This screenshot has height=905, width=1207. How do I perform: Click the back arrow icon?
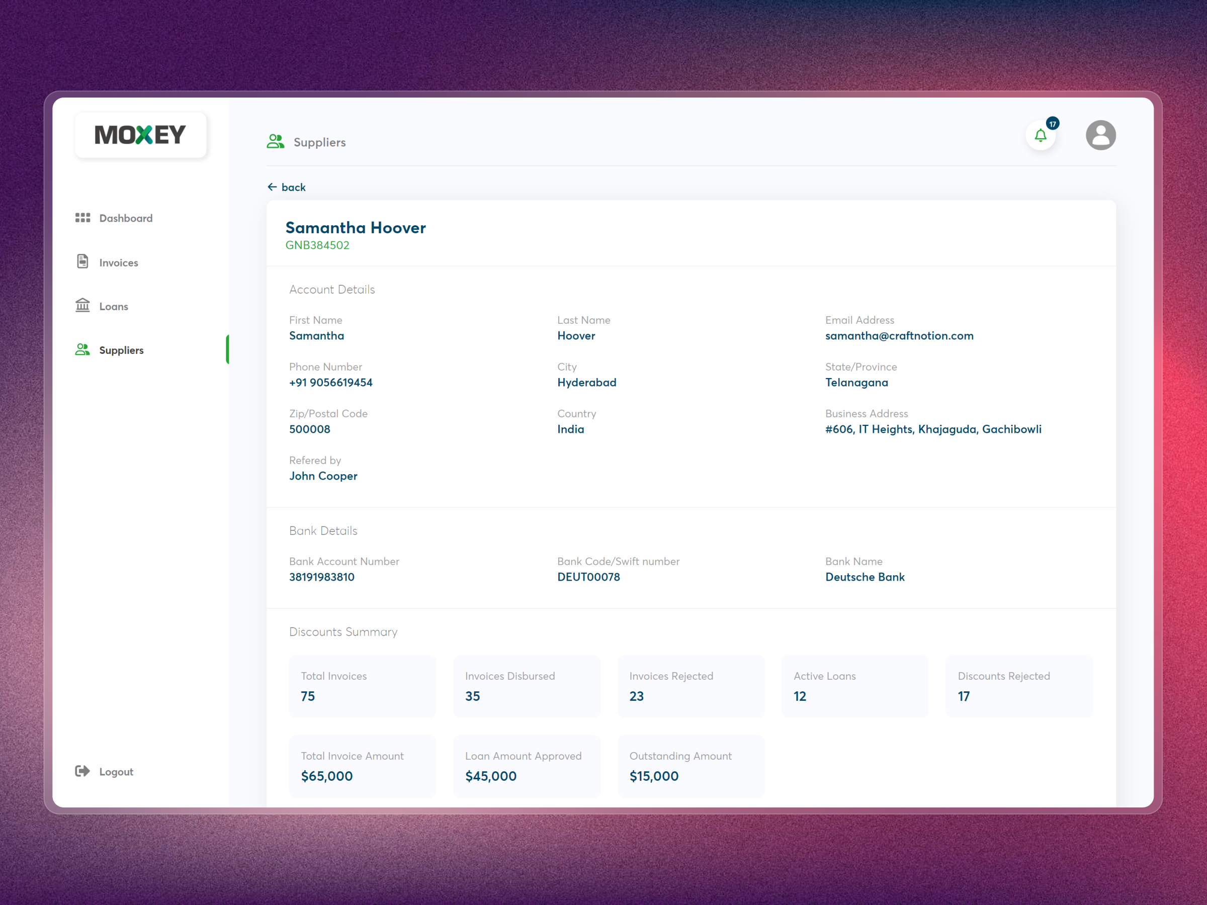[x=273, y=187]
